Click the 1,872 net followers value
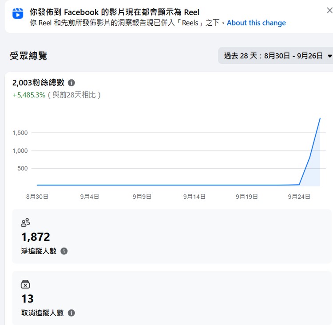Viewport: 333px width, 325px height. point(36,237)
